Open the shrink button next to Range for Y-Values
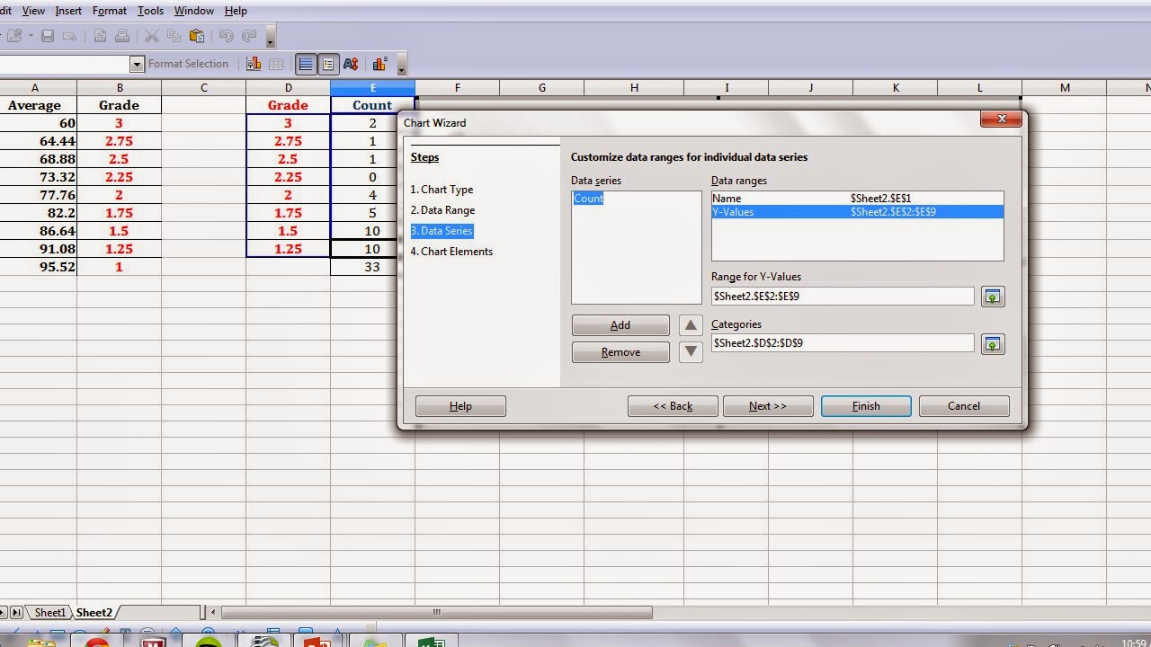 click(x=993, y=296)
